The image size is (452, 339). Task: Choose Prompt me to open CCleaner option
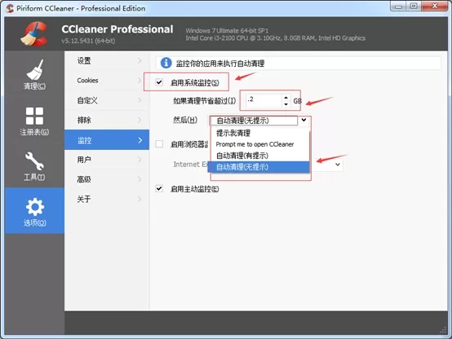click(x=259, y=144)
